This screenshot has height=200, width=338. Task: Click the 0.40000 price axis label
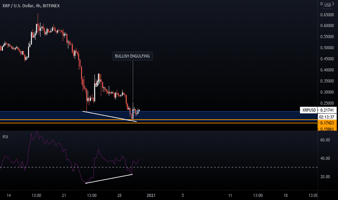point(327,70)
